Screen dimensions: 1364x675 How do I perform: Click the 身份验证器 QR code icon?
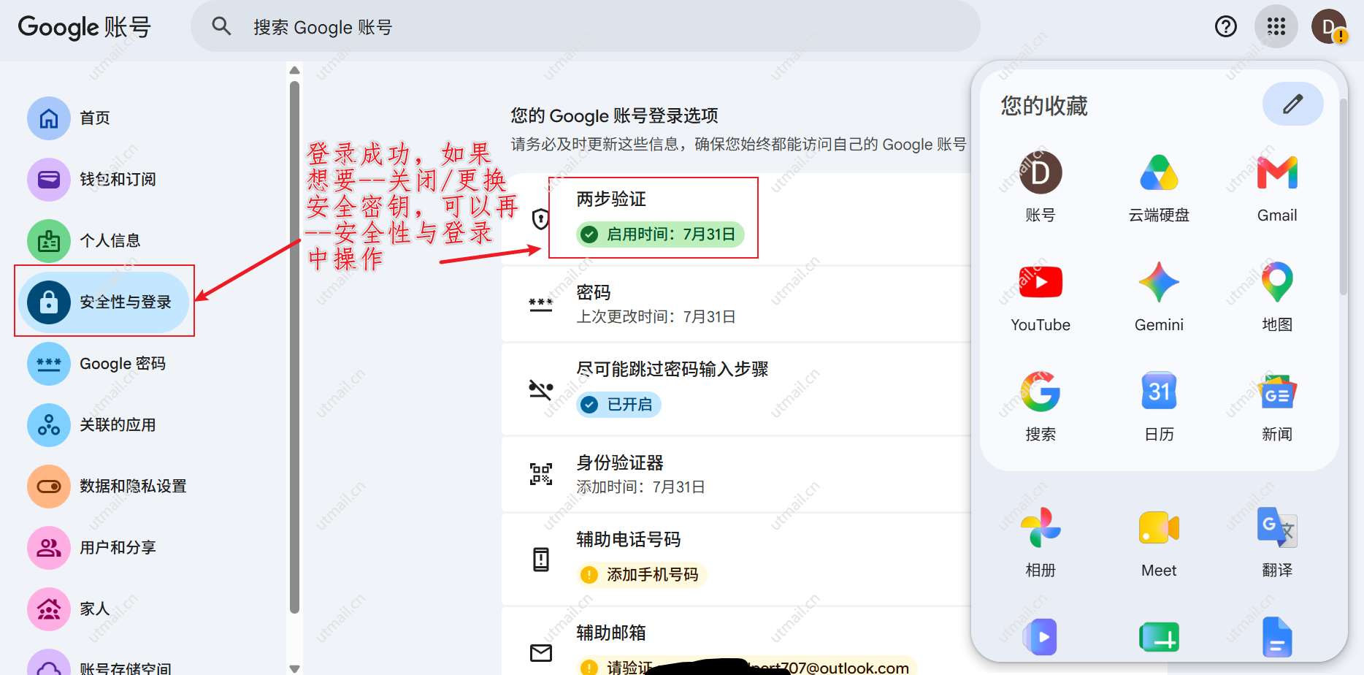point(541,474)
